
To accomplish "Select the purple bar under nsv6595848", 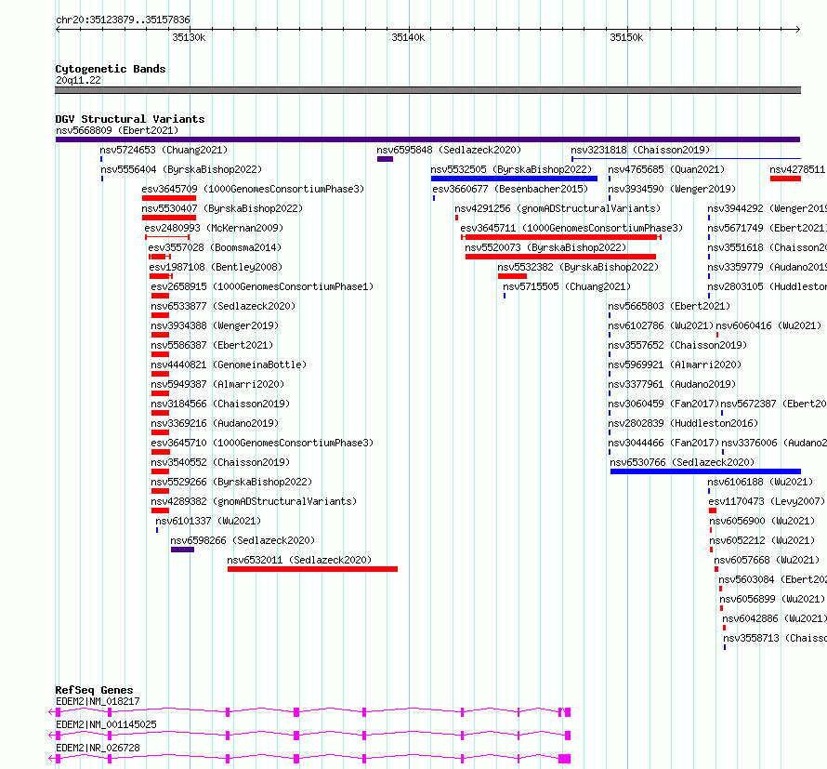I will [x=385, y=159].
